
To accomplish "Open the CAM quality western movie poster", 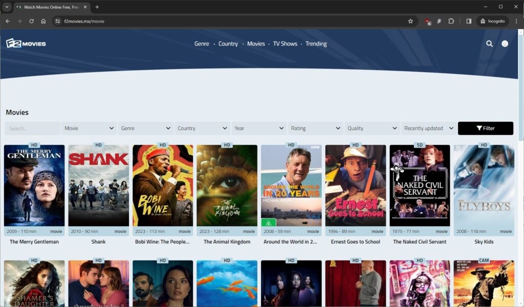I will (484, 284).
